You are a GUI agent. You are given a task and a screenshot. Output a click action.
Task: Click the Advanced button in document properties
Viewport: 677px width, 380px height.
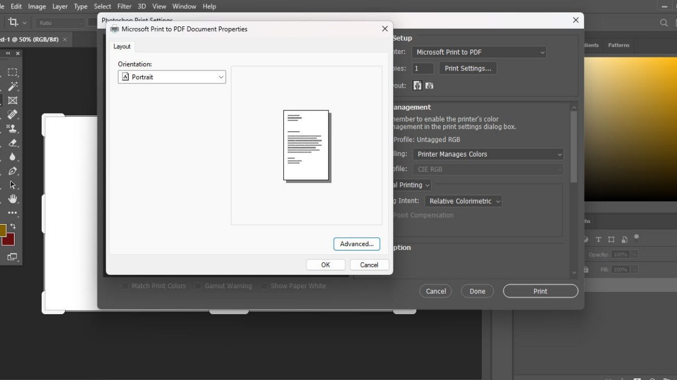tap(357, 244)
